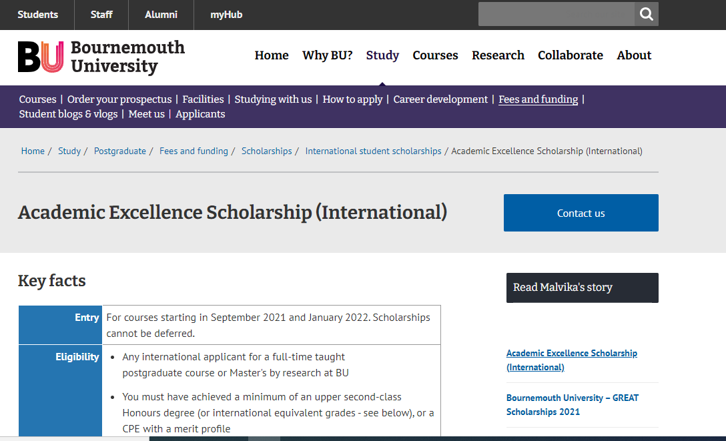
Task: Open the Why BU? menu item
Action: [328, 55]
